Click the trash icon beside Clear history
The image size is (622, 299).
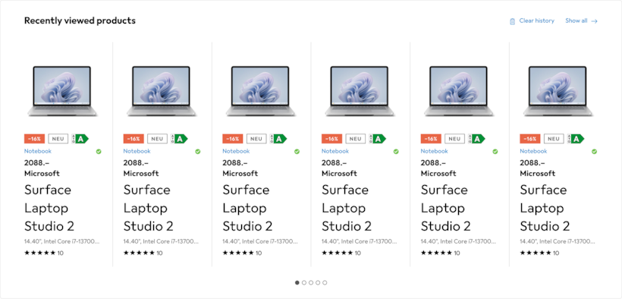point(513,21)
